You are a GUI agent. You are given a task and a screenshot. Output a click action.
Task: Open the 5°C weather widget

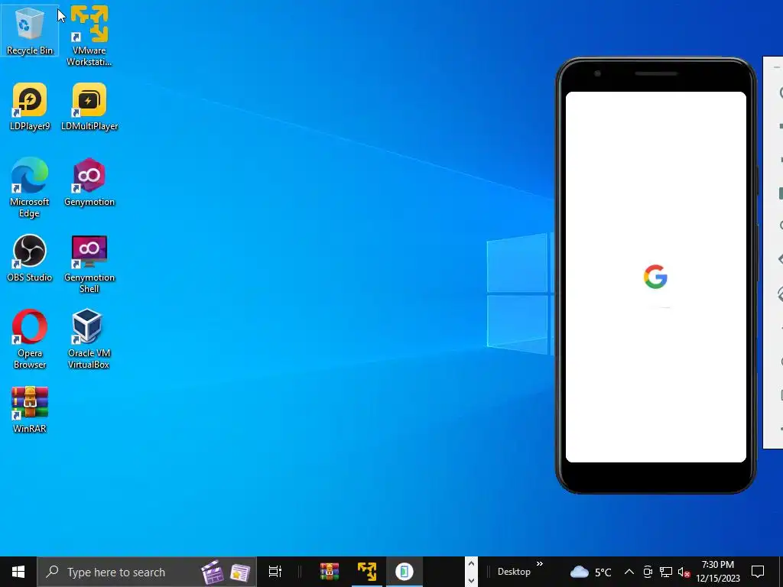[x=591, y=572]
